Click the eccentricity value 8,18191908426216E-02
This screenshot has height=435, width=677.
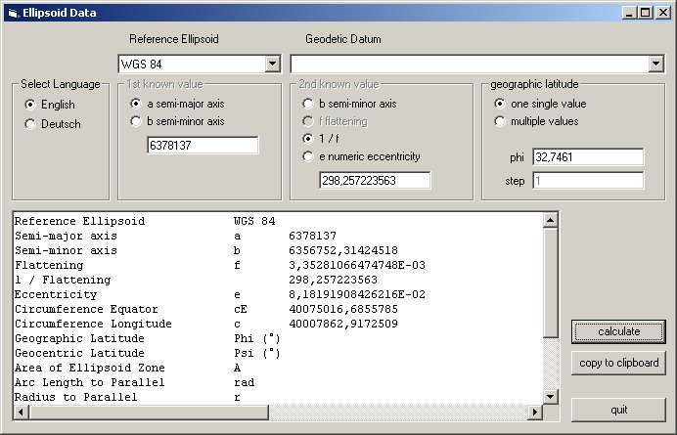pos(357,294)
